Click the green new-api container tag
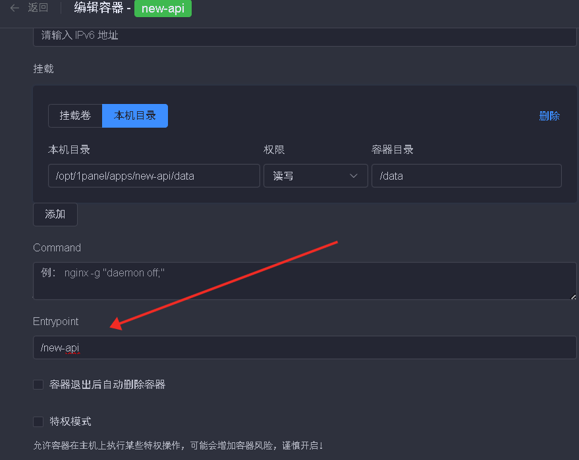This screenshot has width=579, height=460. pyautogui.click(x=163, y=8)
